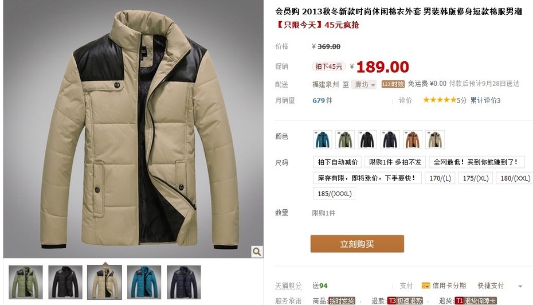
Task: Select size 170/(L)
Action: tap(440, 178)
